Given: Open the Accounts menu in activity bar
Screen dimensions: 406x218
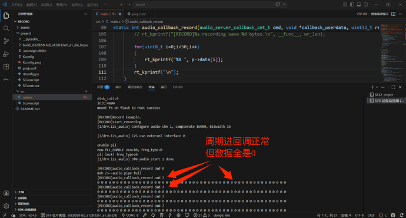Looking at the screenshot, I should 6,193.
